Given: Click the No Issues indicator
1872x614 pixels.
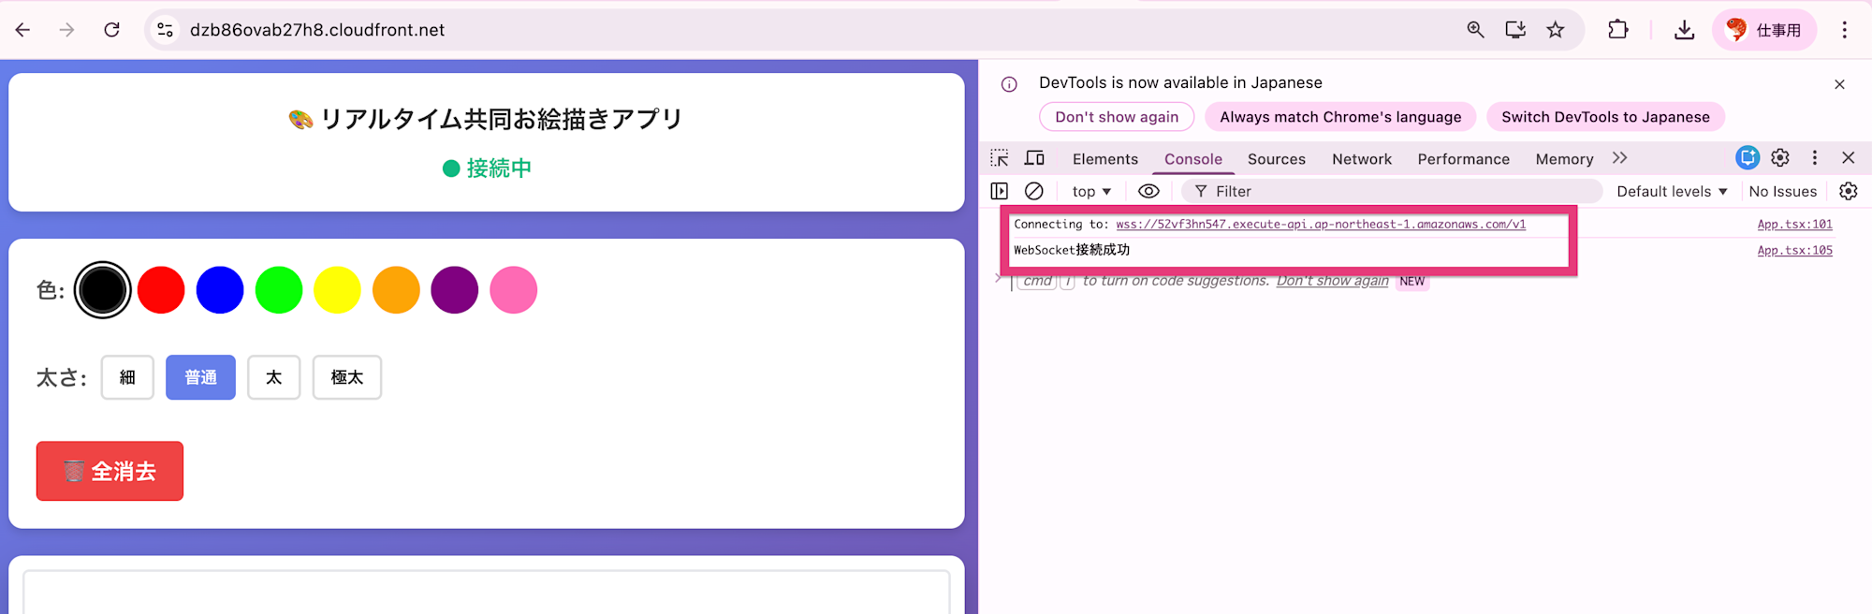Looking at the screenshot, I should (x=1783, y=191).
